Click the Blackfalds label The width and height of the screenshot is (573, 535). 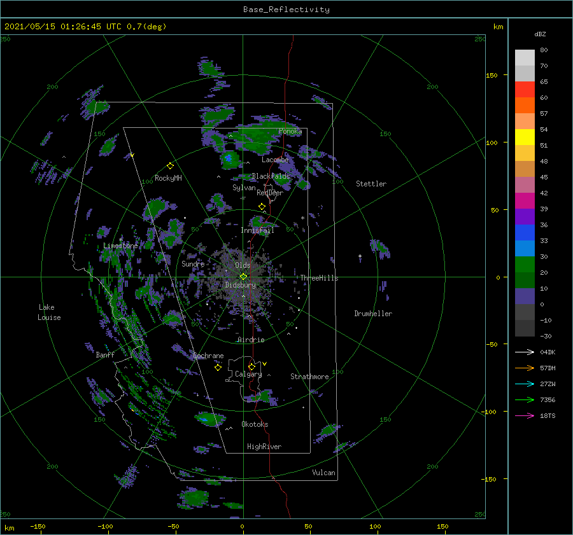pyautogui.click(x=271, y=176)
